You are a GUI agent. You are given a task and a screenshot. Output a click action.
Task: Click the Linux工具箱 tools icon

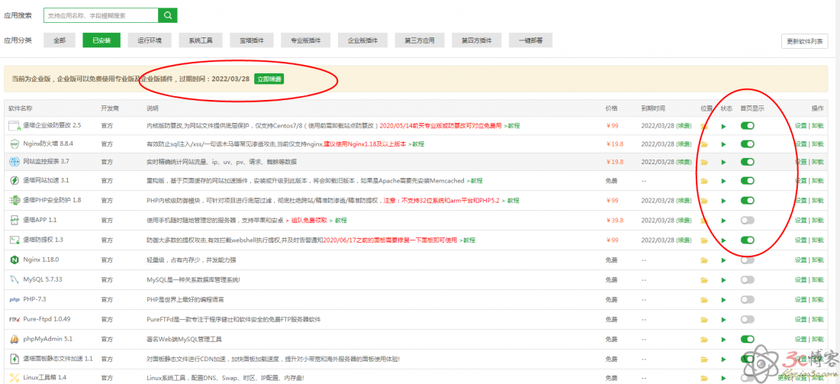(14, 378)
